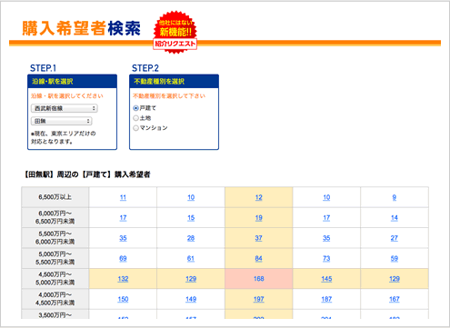Open the 167 buyer count link

395,299
